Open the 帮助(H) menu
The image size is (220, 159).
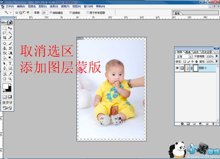coord(101,6)
